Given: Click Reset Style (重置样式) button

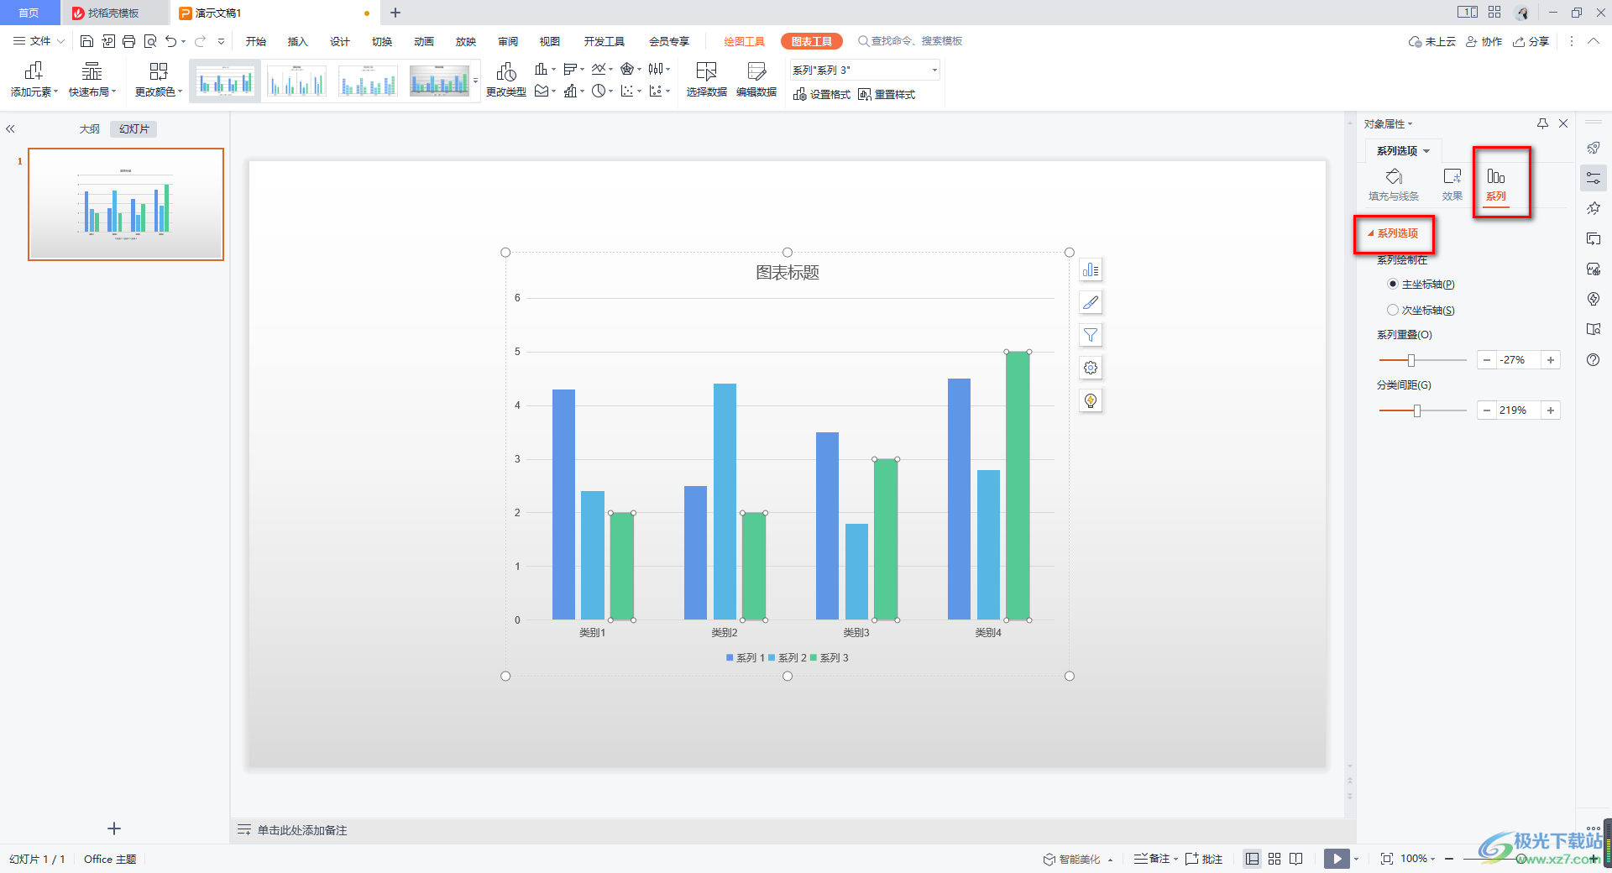Looking at the screenshot, I should pyautogui.click(x=887, y=95).
